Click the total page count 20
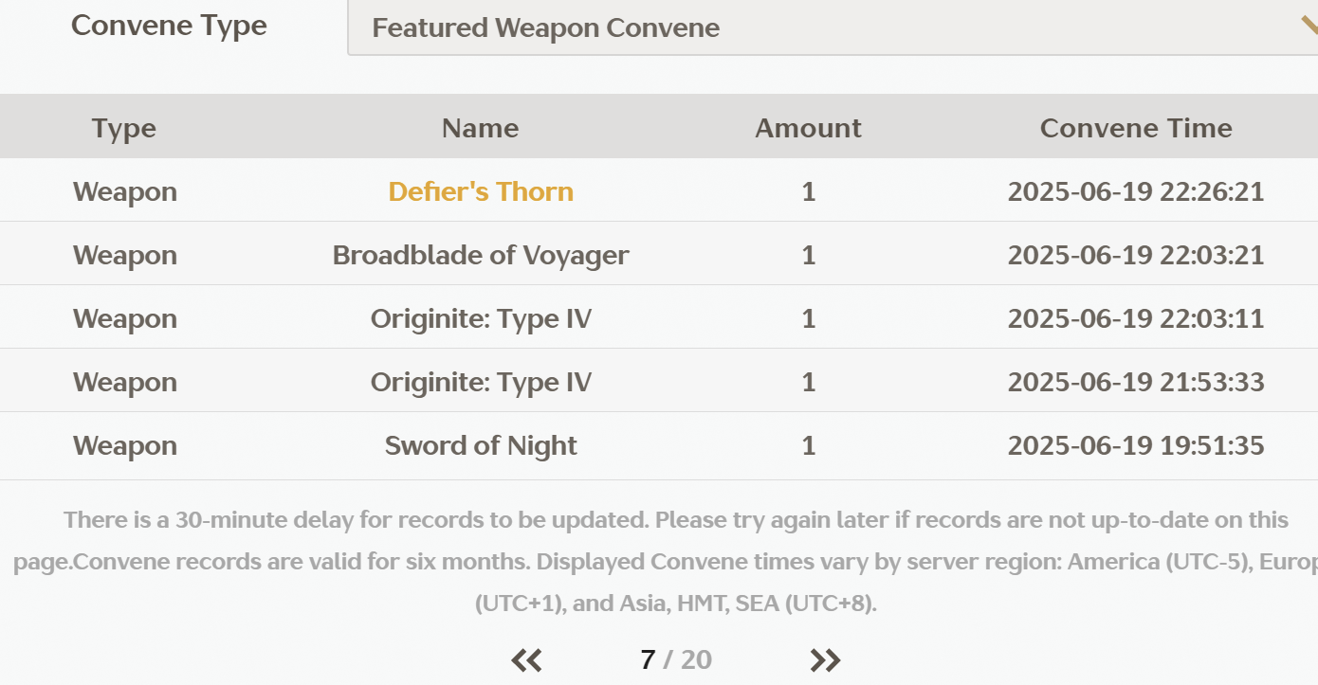Screen dimensions: 1318x685 pos(696,660)
